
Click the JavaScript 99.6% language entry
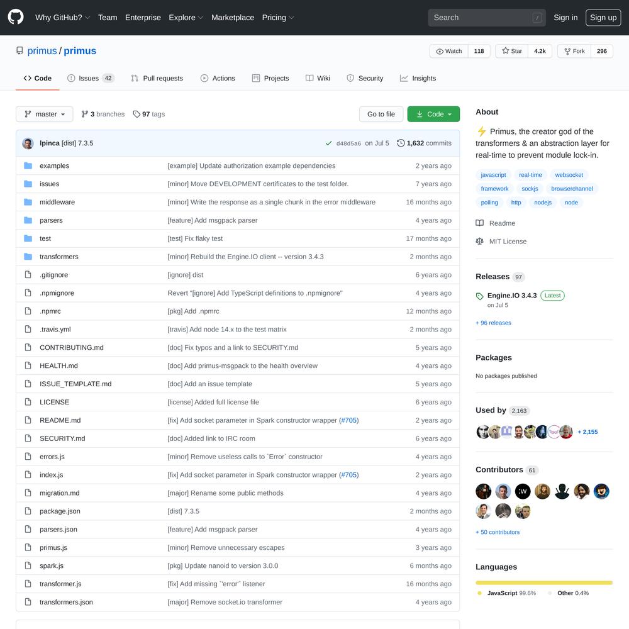pyautogui.click(x=507, y=593)
